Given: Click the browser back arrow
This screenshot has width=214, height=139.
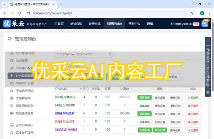Looking at the screenshot, I should 5,13.
